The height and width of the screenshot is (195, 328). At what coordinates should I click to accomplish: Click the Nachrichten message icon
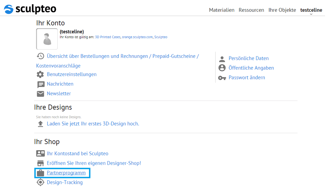coord(41,84)
